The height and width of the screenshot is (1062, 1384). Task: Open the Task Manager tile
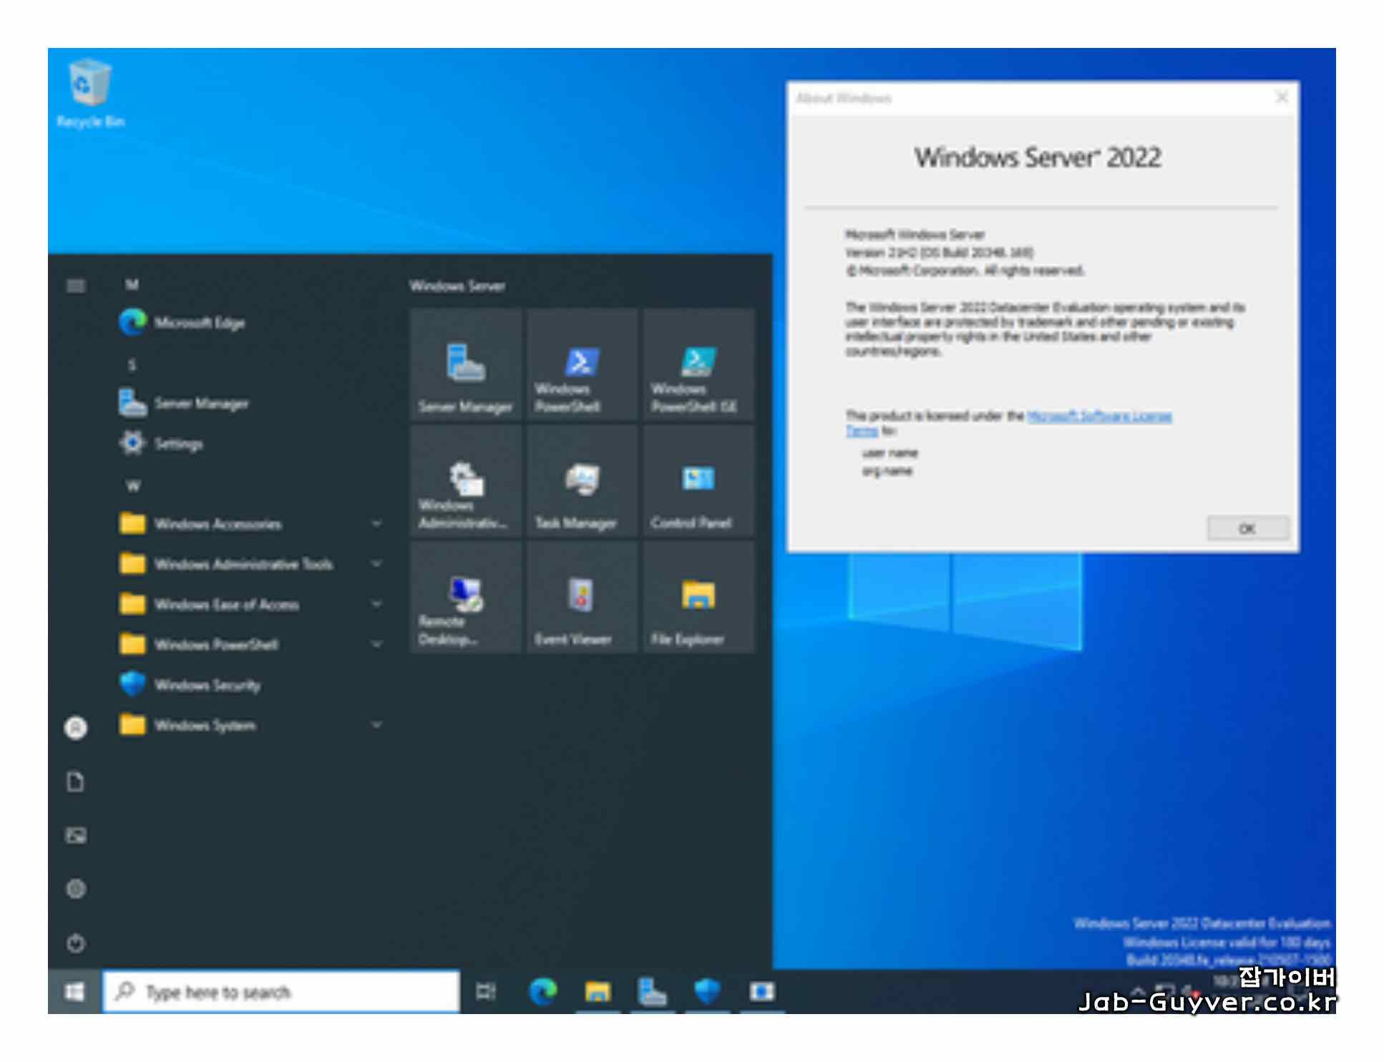click(582, 481)
